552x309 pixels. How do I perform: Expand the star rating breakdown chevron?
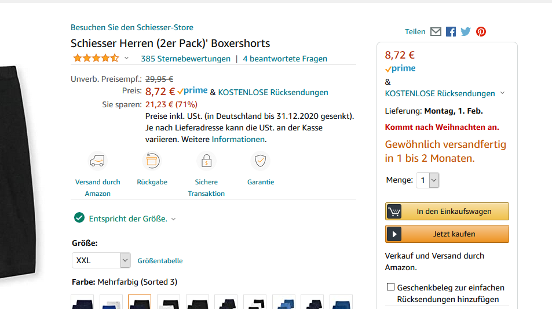[x=126, y=59]
